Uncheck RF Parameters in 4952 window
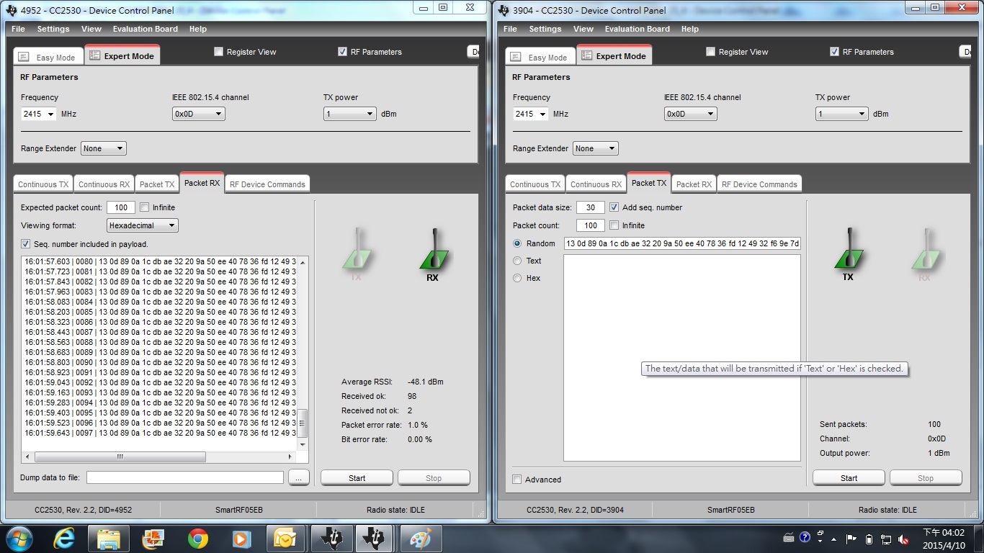The width and height of the screenshot is (984, 553). tap(343, 52)
